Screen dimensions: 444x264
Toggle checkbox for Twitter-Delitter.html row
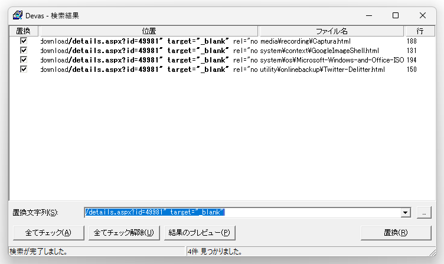(24, 70)
